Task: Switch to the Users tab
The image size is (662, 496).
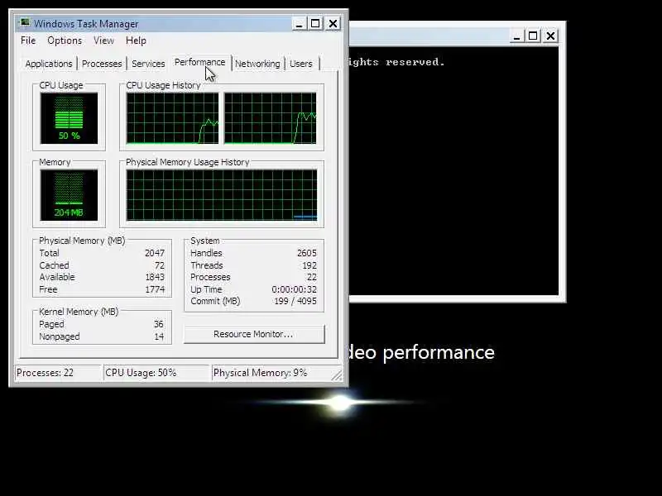Action: (x=301, y=64)
